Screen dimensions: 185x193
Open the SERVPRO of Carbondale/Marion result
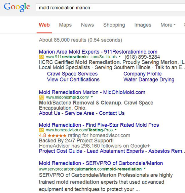pos(101,163)
